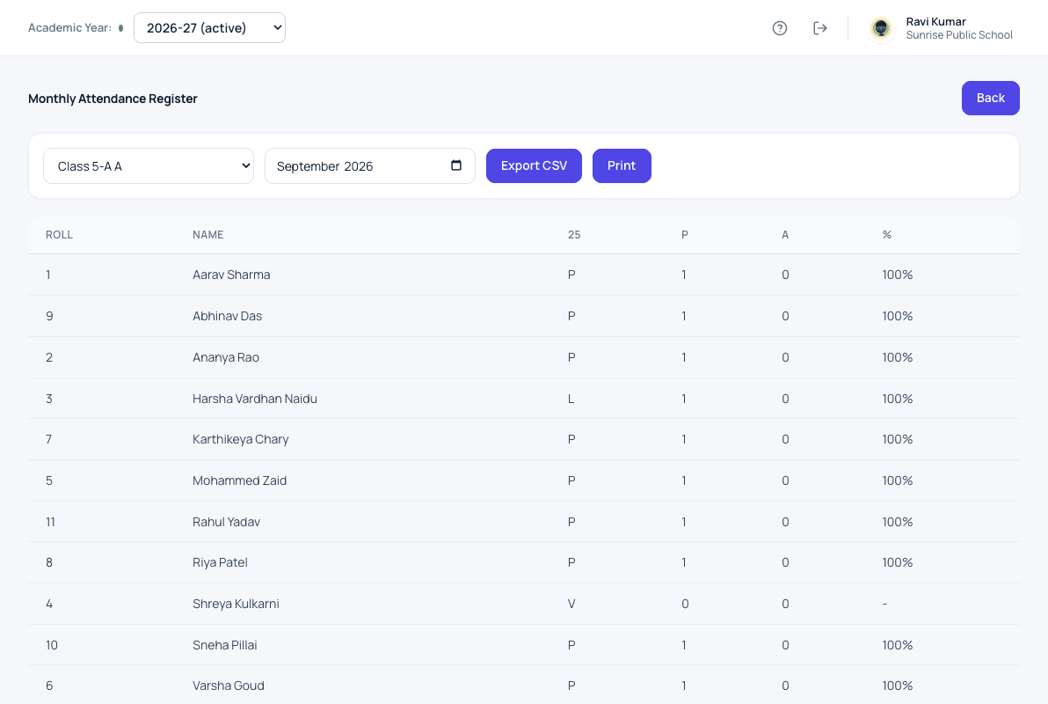Click Shreya Kulkarni's dash percentage cell
This screenshot has height=704, width=1048.
point(884,604)
